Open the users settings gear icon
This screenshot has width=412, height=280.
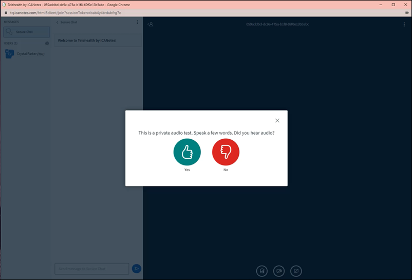[x=47, y=43]
